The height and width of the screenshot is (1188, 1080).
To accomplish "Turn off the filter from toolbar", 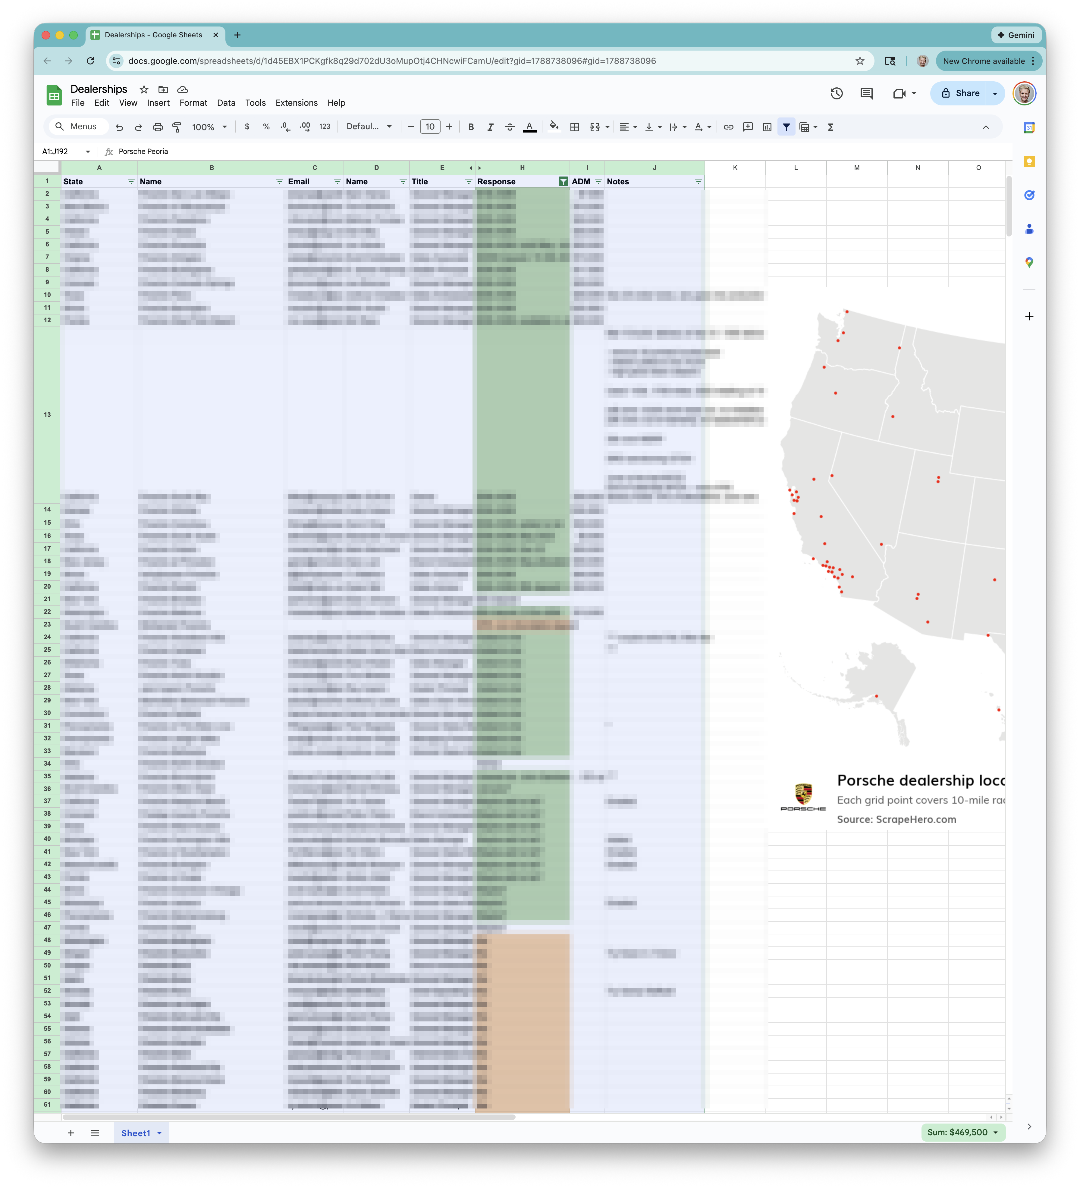I will click(786, 127).
